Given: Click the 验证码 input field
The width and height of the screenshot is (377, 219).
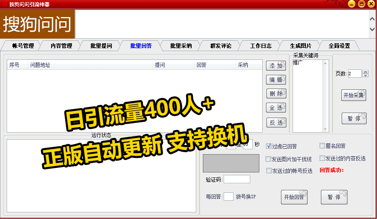Looking at the screenshot, I should tap(237, 179).
